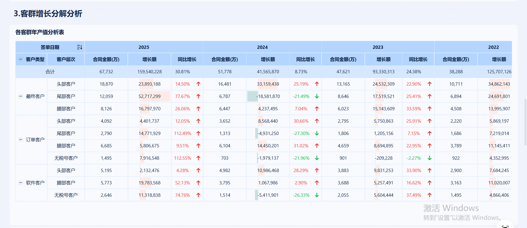Click the vertical scrollbar on the right edge
Viewport: 527px width, 228px height.
[x=525, y=121]
